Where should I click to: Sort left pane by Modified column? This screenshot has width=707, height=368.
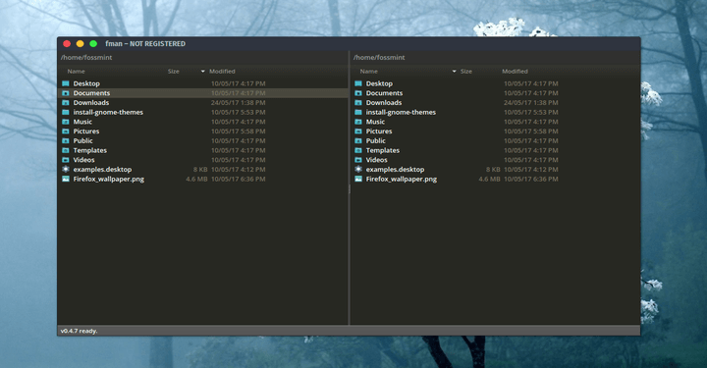tap(222, 72)
